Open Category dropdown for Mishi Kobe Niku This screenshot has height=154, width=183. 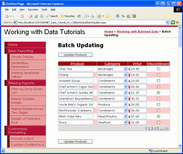(112, 116)
